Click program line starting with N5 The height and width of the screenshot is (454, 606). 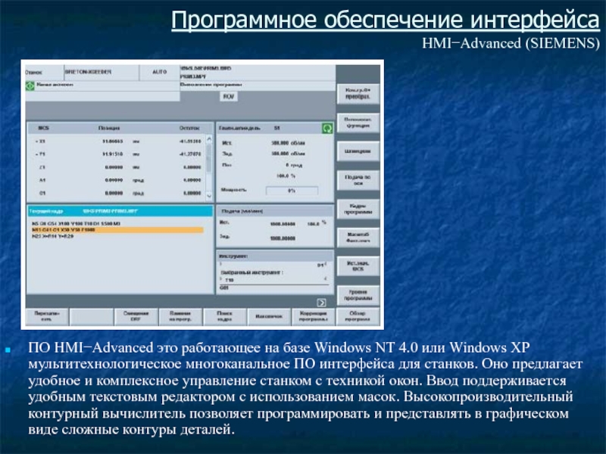pyautogui.click(x=77, y=223)
